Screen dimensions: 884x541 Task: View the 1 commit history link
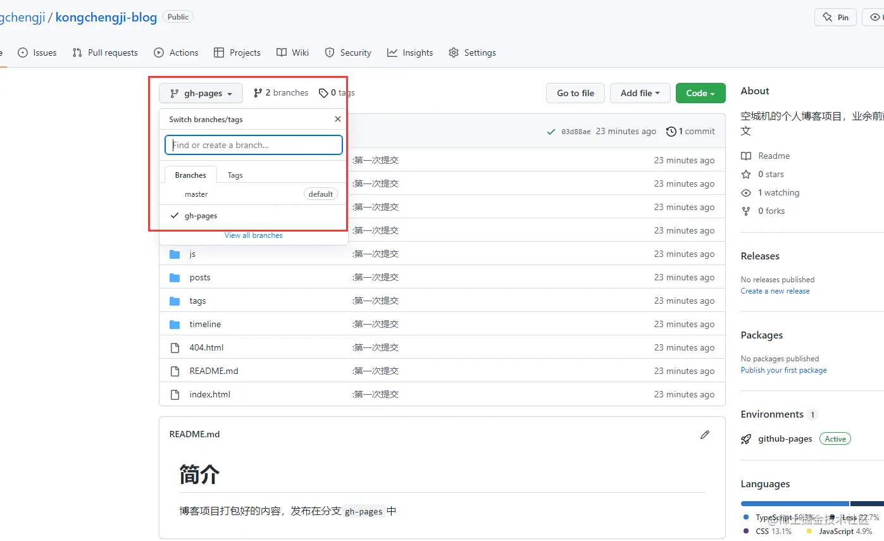click(691, 131)
